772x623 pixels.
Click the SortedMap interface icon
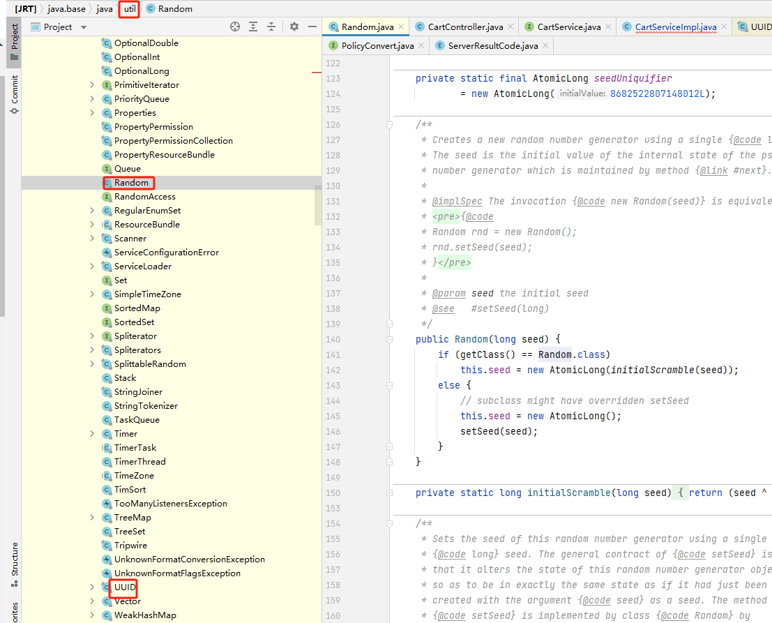(106, 308)
